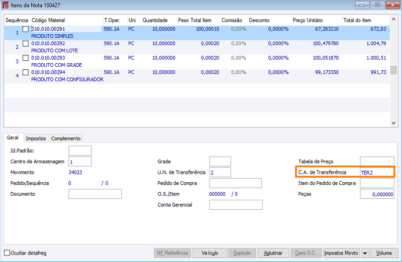This screenshot has height=262, width=402.
Task: Click the grid scroll-down arrow
Action: click(x=393, y=123)
